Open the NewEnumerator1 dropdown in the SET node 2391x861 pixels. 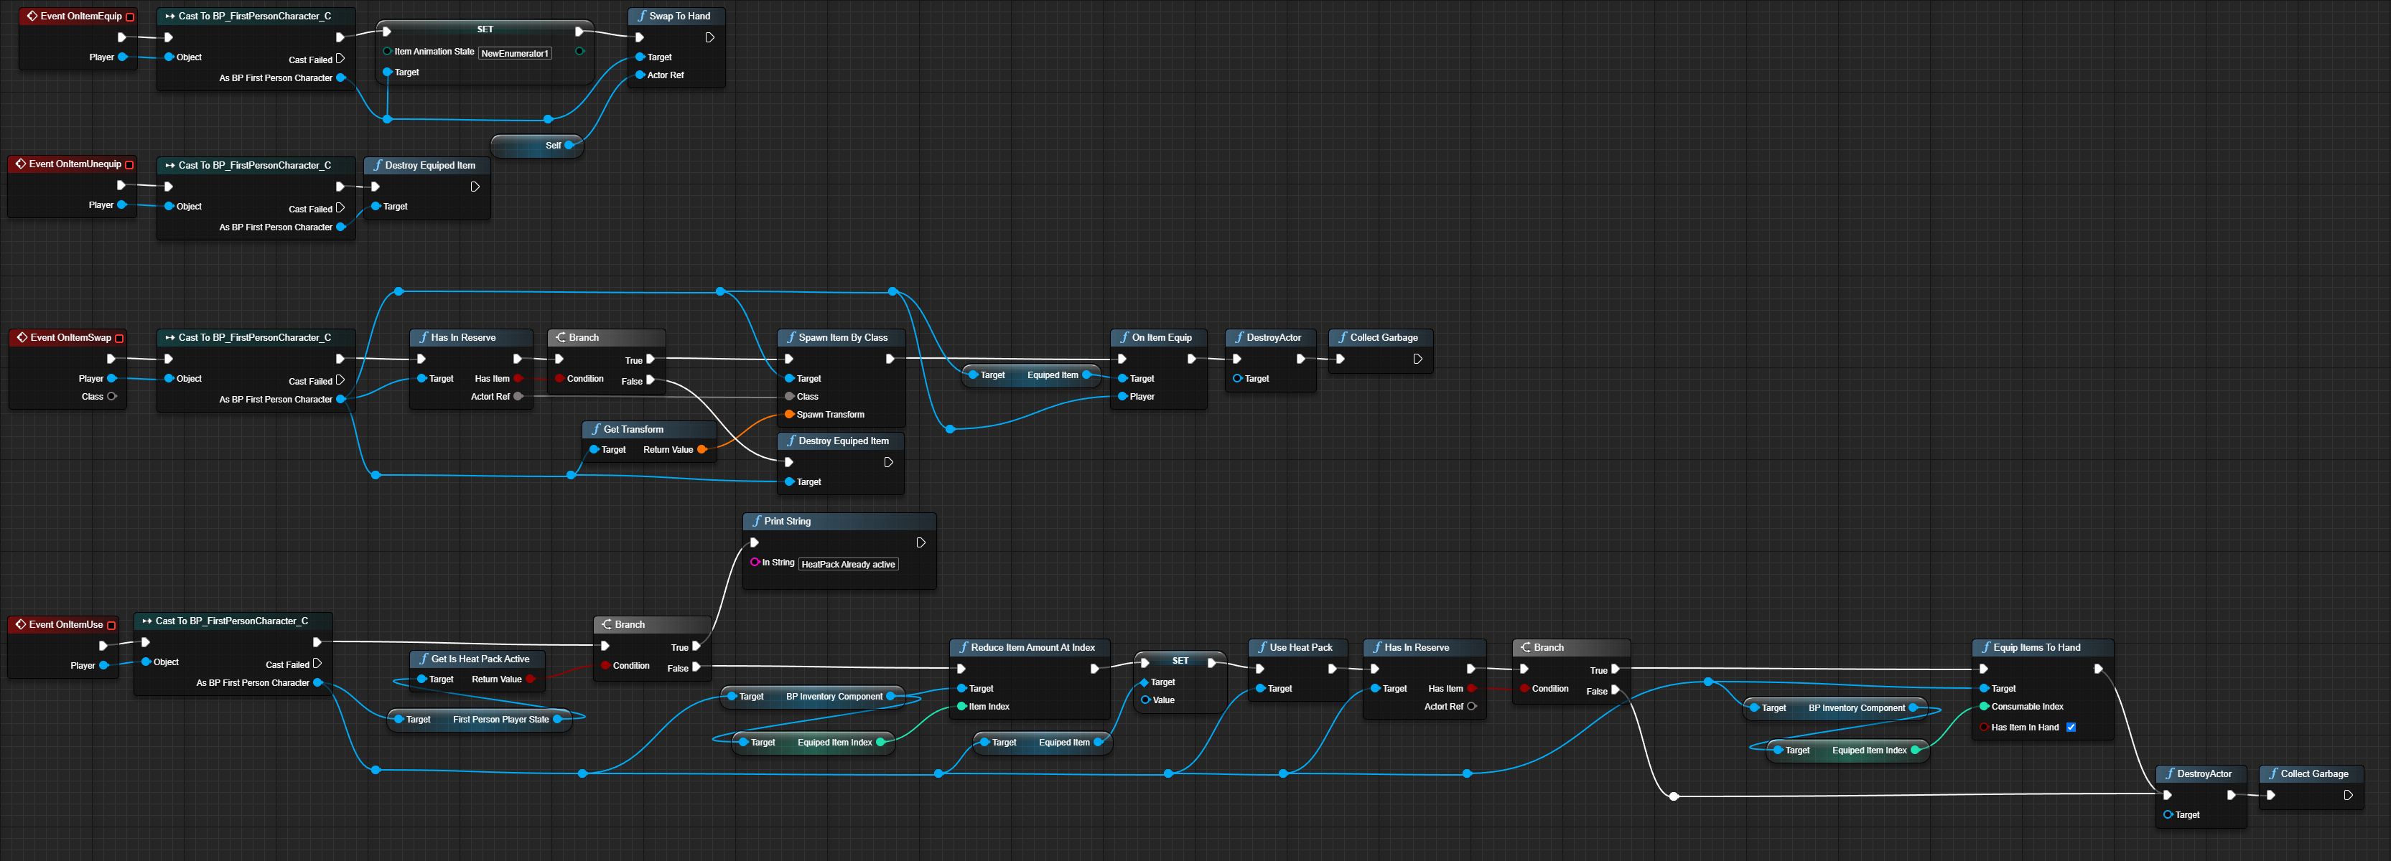click(514, 53)
